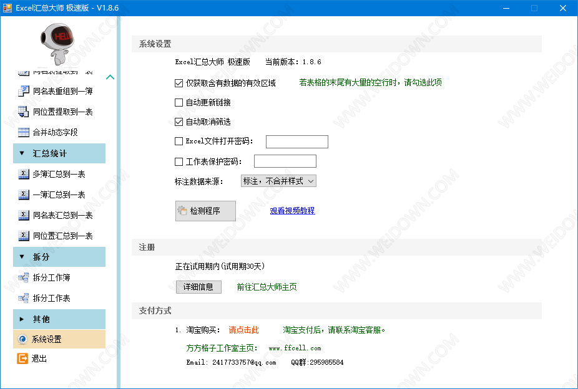Click the sigma icon for 一簿汇总到一表

point(24,194)
